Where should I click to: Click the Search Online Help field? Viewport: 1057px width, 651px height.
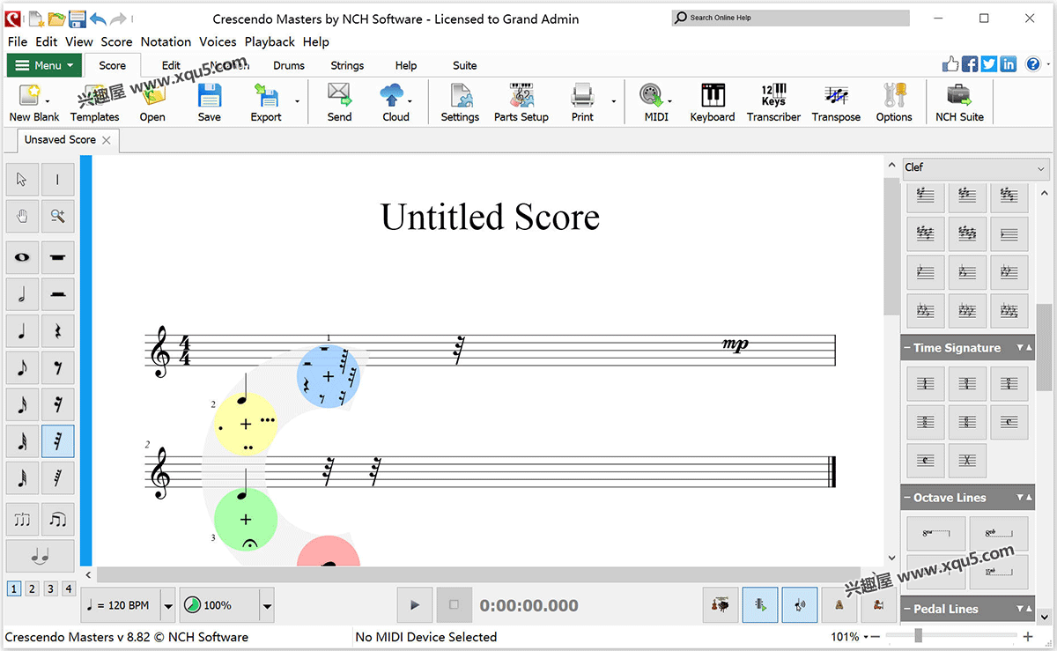click(790, 18)
